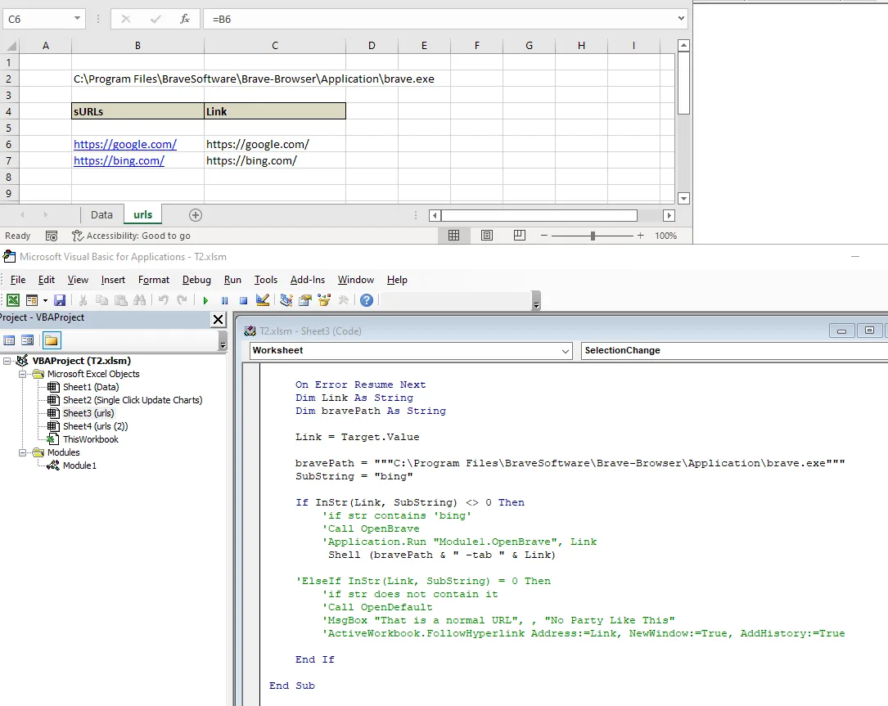Click the https://google.com/ hyperlink in cell B6
The width and height of the screenshot is (888, 706).
pos(125,144)
